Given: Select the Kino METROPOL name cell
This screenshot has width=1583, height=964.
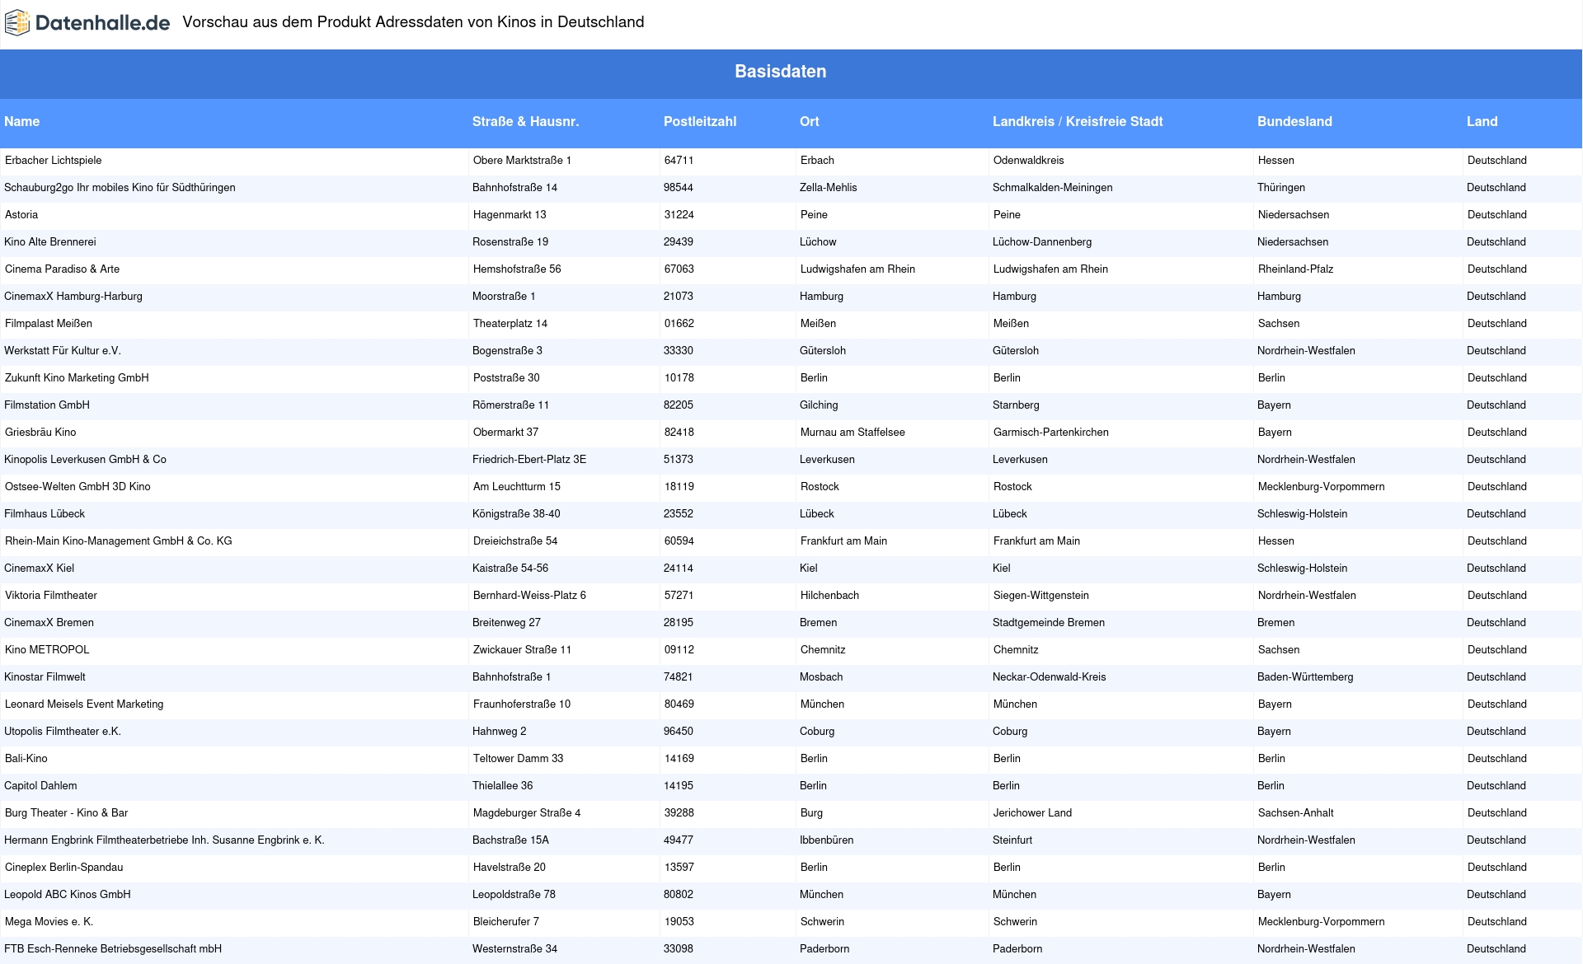Looking at the screenshot, I should pos(47,650).
